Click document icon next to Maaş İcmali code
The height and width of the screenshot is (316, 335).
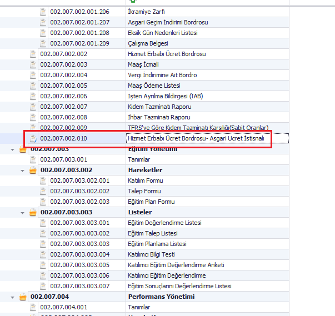pyautogui.click(x=33, y=64)
